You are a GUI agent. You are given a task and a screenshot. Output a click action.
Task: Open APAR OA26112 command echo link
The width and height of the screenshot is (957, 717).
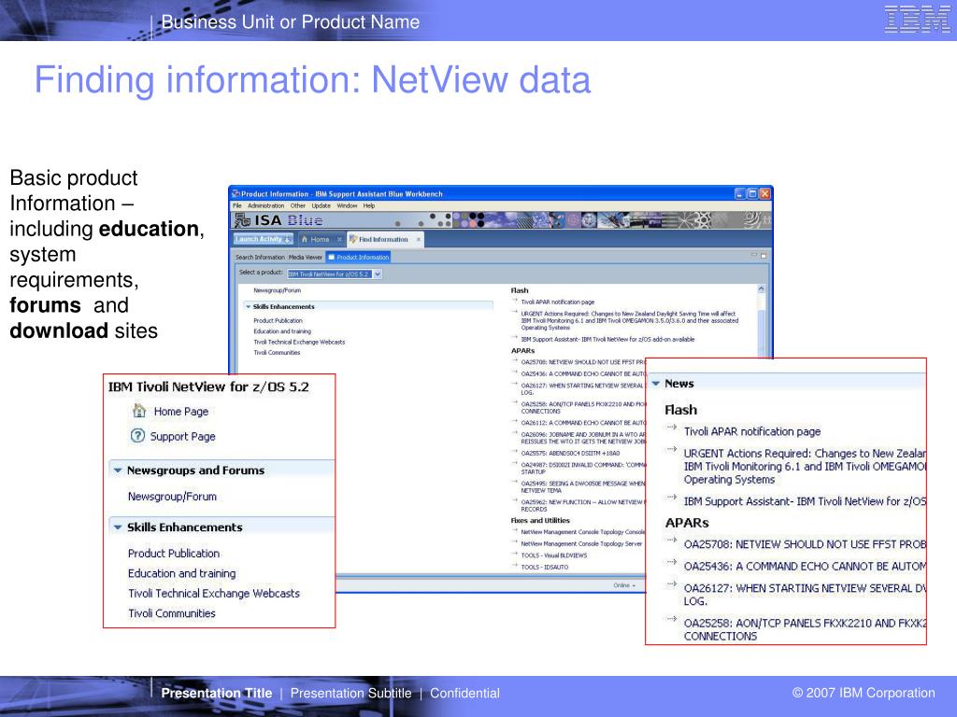pos(583,423)
